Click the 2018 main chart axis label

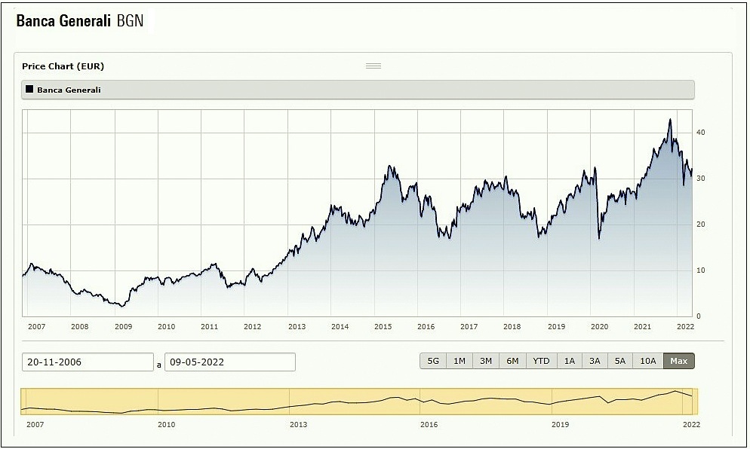(x=512, y=327)
